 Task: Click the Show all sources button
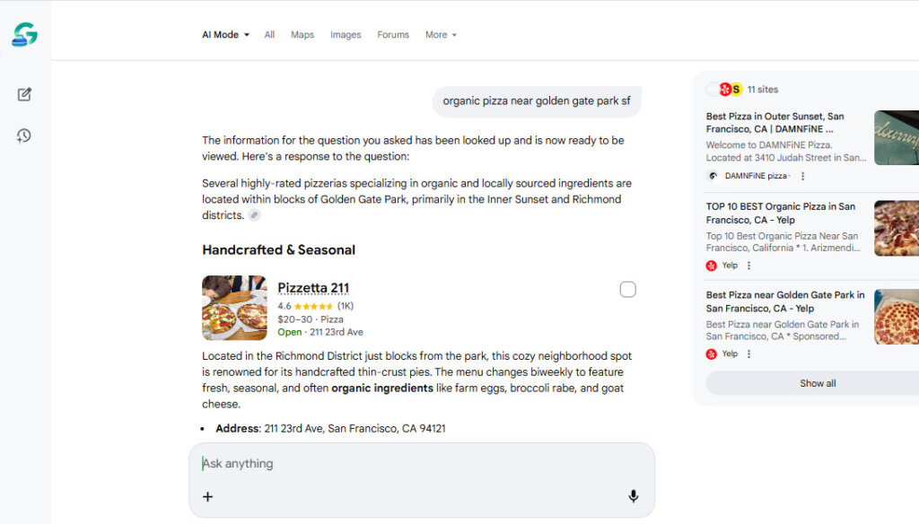click(x=818, y=383)
